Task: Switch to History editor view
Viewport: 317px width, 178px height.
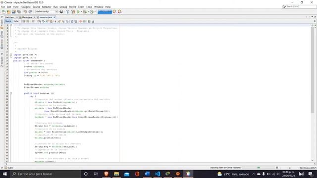Action: 16,21
